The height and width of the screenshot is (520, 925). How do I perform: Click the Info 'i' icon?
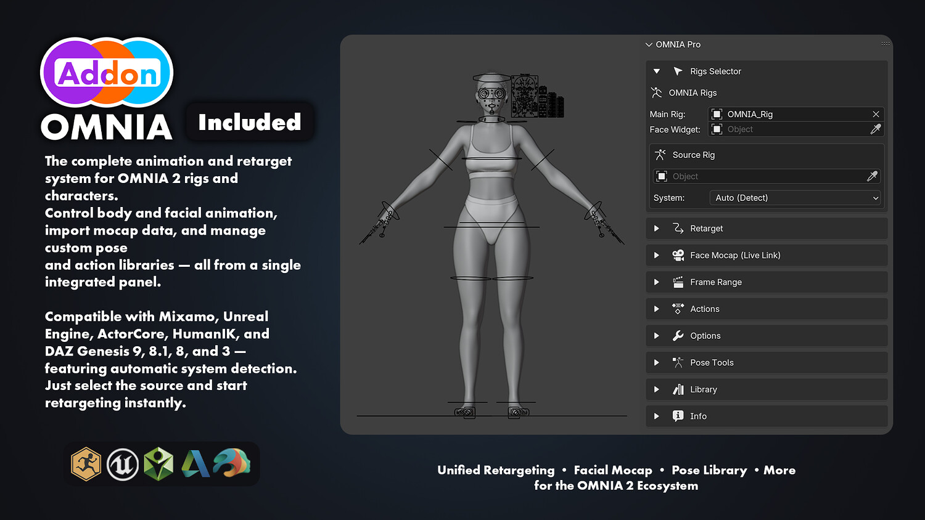(x=678, y=416)
